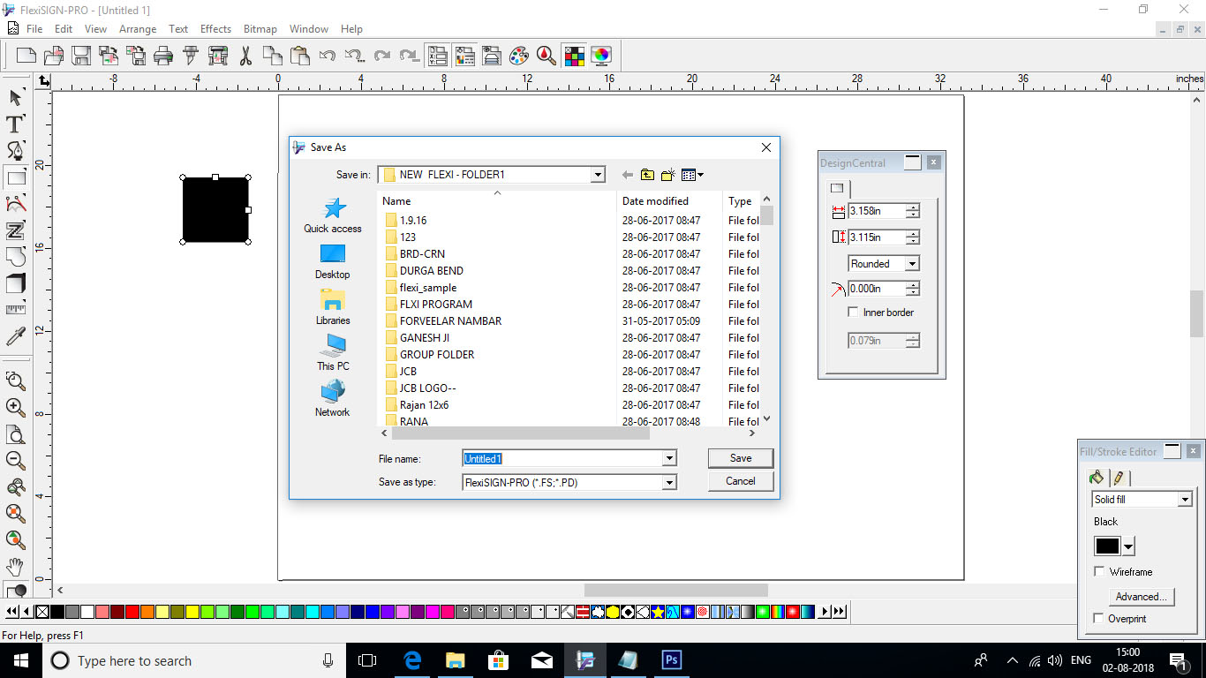Pick the Eyedropper tool

click(x=14, y=336)
